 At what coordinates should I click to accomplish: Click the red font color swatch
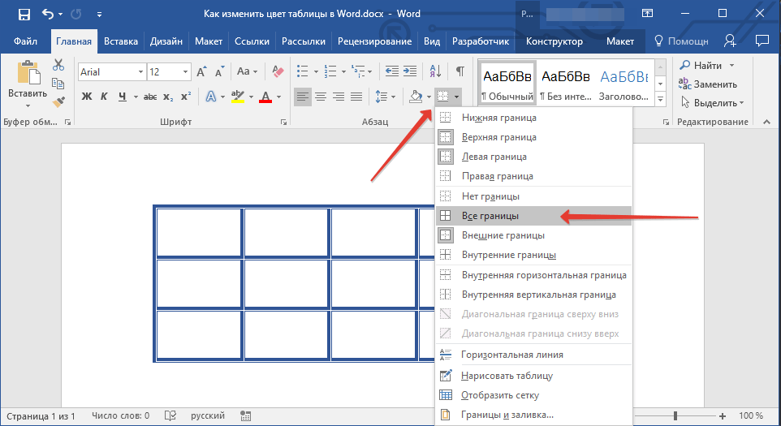[x=265, y=97]
